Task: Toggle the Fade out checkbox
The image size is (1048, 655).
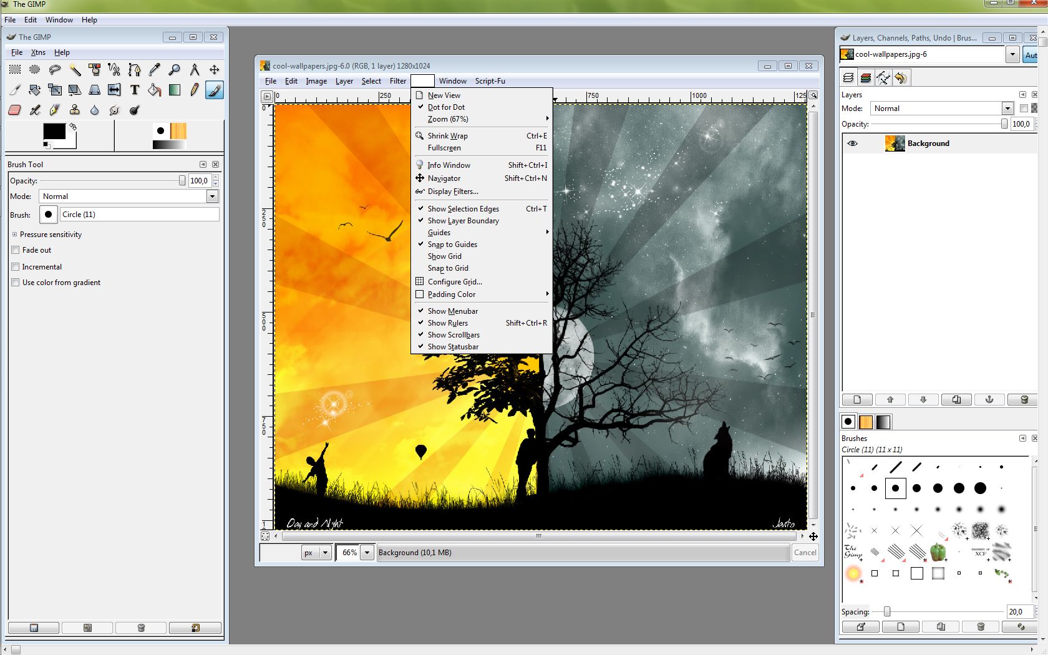Action: 16,250
